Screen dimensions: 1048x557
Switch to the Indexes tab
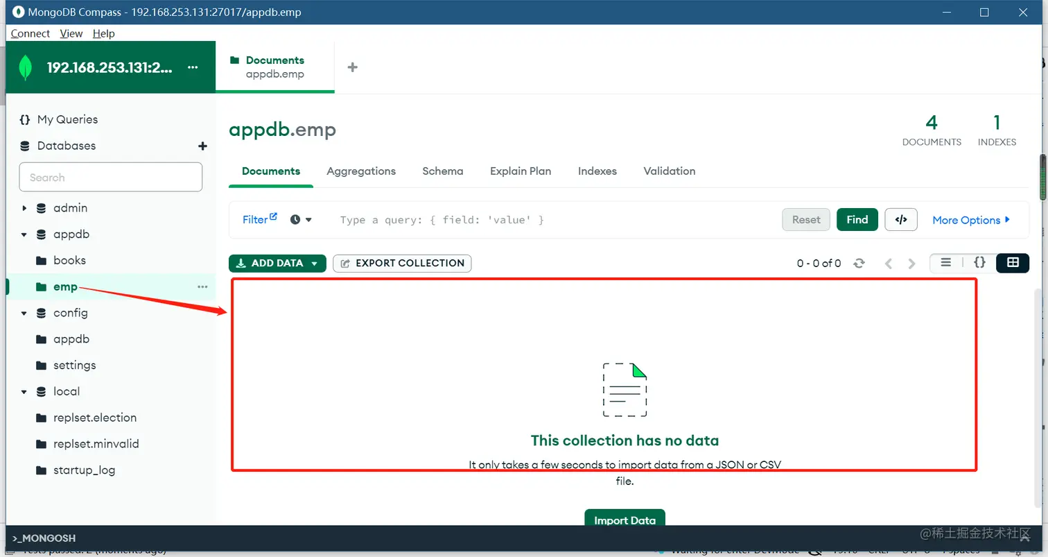(x=597, y=171)
